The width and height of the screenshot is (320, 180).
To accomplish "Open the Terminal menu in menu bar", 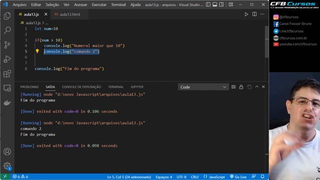I will 118,4.
